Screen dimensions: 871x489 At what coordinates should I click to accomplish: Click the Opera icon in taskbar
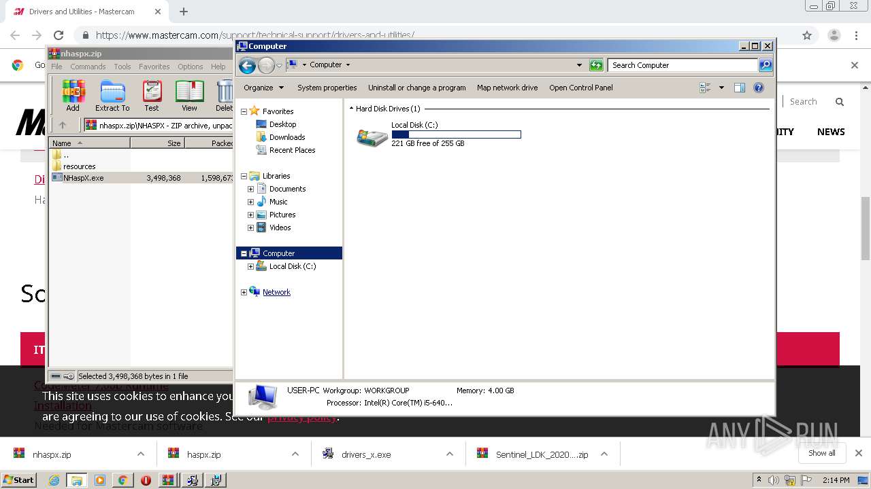pos(146,480)
